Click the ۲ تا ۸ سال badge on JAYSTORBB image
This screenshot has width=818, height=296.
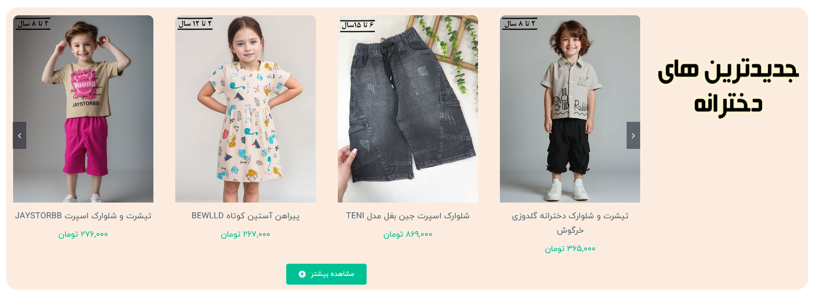(x=33, y=24)
